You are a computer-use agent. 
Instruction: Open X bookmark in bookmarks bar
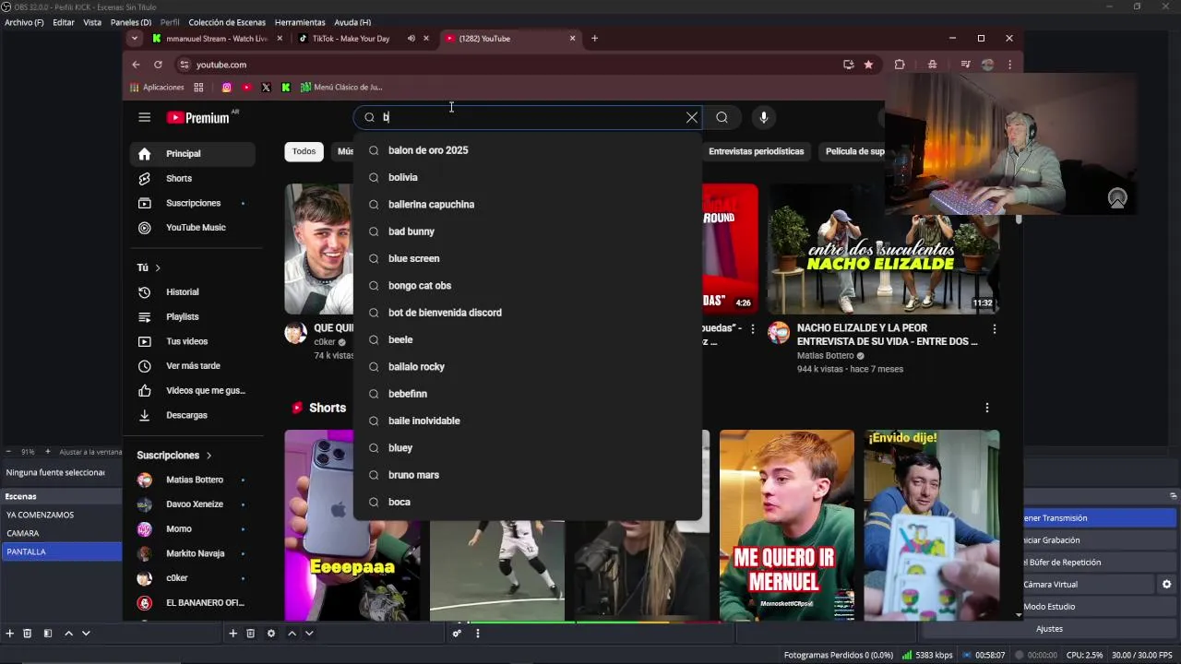point(266,88)
